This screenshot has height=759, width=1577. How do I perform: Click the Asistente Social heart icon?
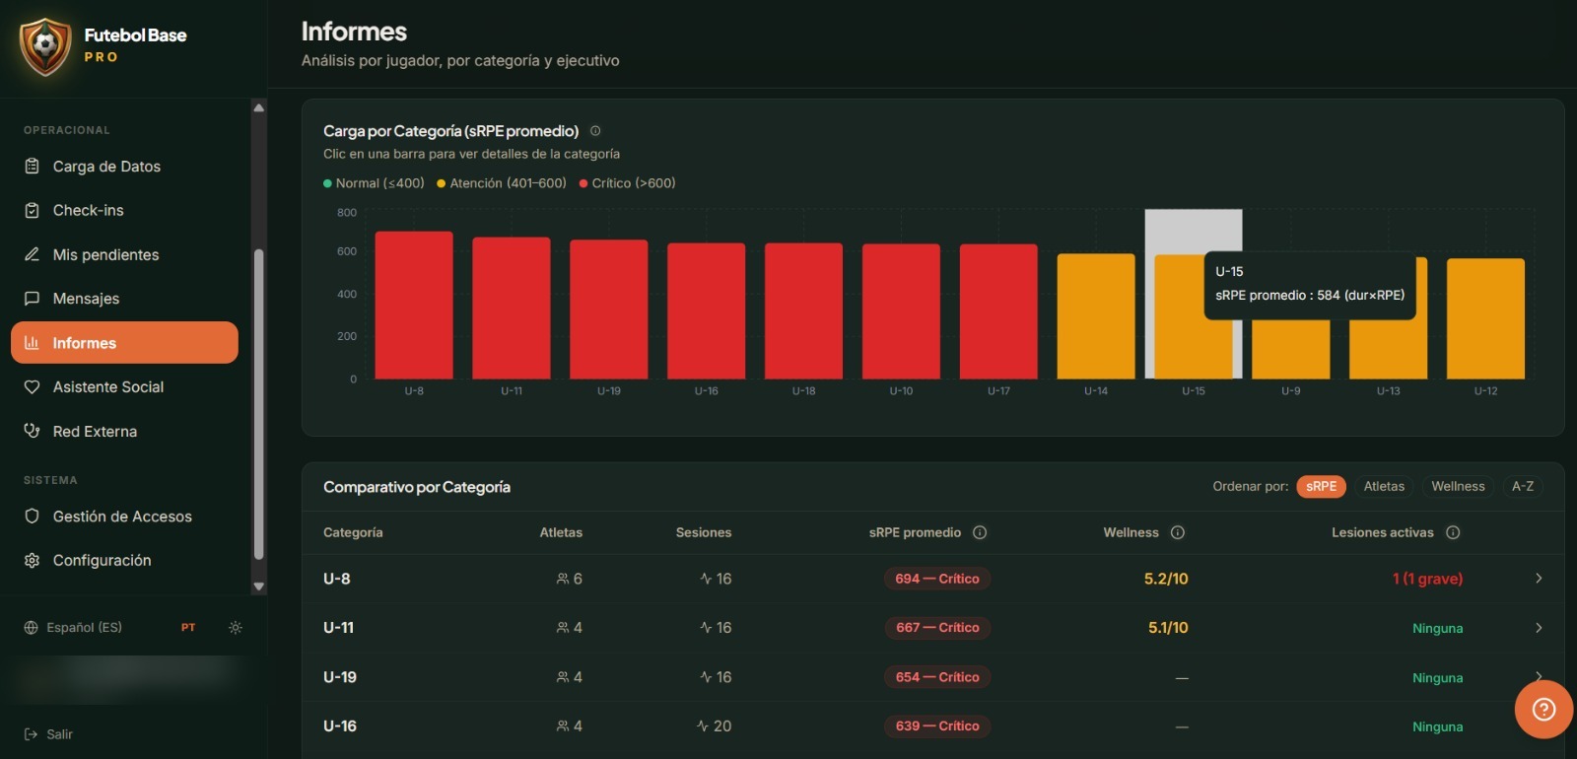point(32,387)
